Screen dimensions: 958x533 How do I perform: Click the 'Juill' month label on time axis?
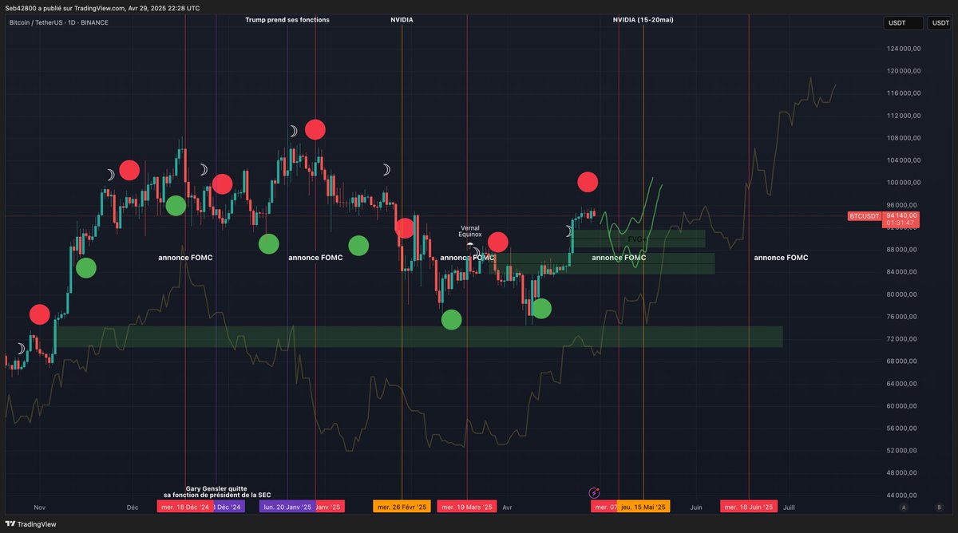(789, 507)
